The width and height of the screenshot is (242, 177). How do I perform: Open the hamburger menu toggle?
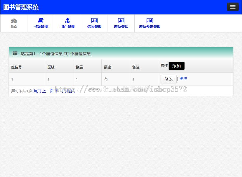(x=233, y=7)
